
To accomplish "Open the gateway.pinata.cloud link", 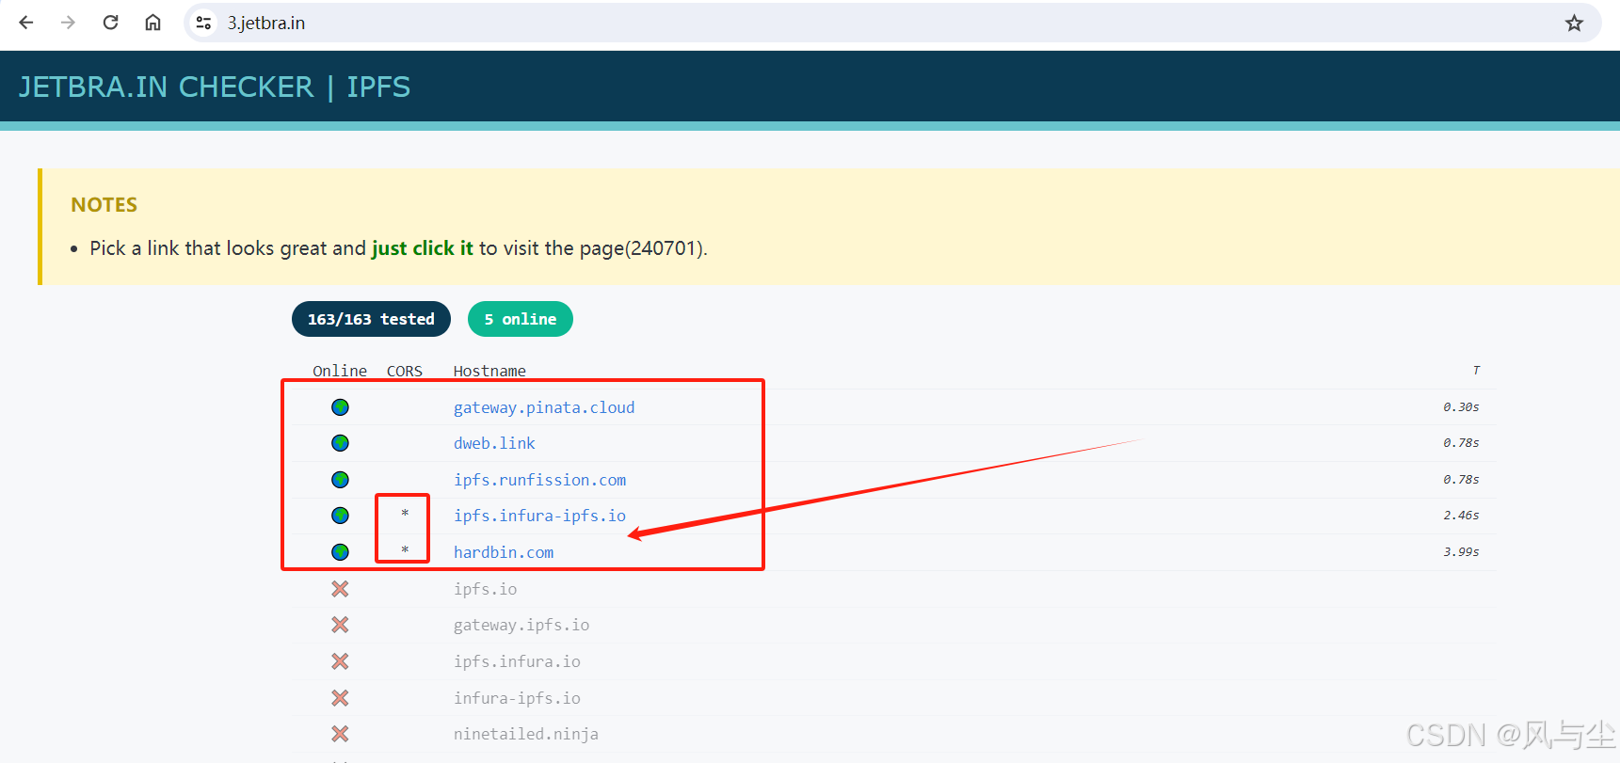I will [544, 407].
